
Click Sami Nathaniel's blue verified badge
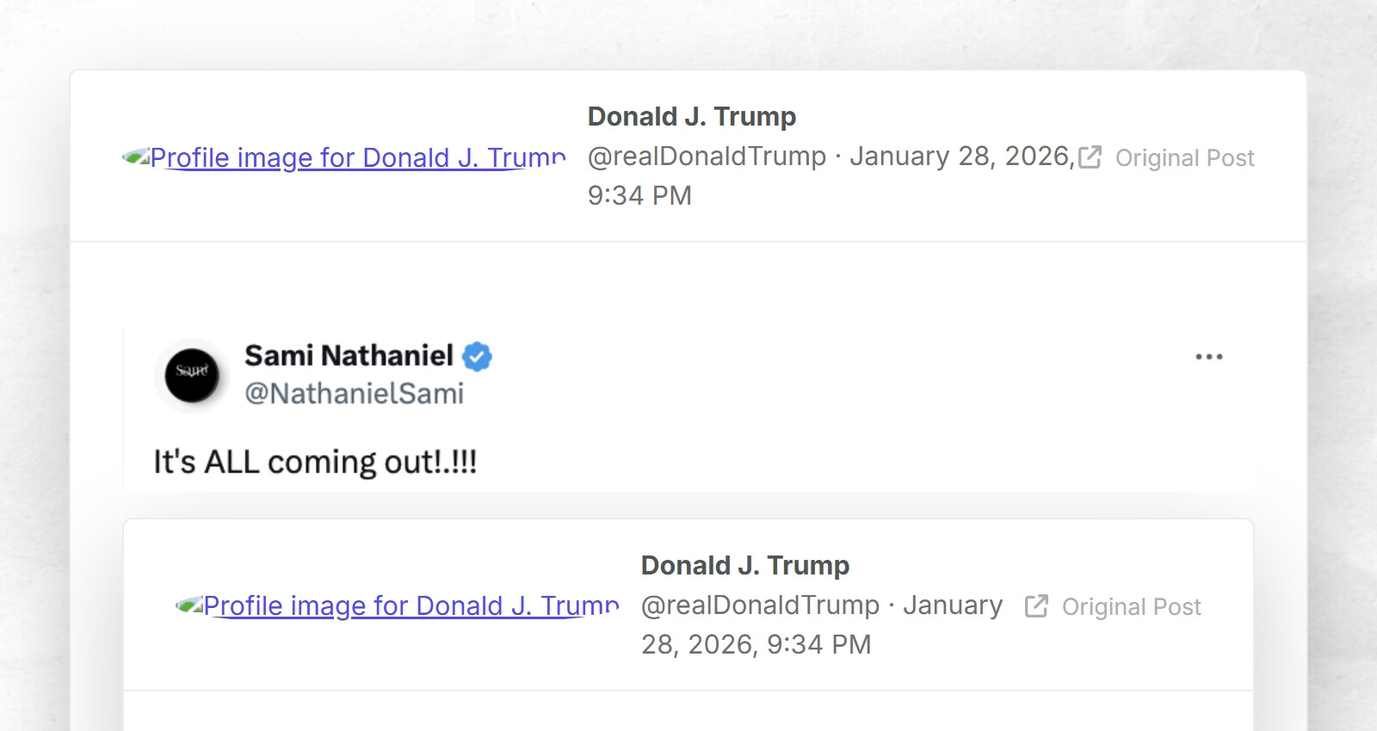click(x=477, y=356)
